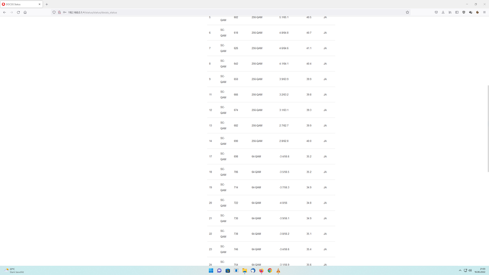Open the Firefox downloads panel
Screen dimensions: 489x275
coord(443,12)
